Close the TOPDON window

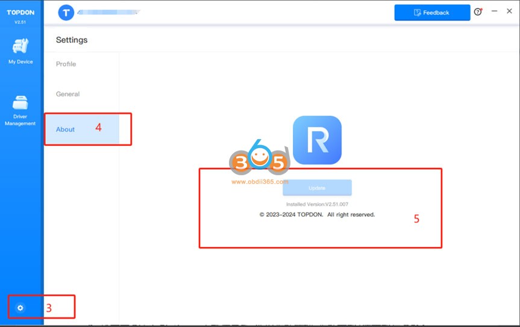(x=509, y=11)
